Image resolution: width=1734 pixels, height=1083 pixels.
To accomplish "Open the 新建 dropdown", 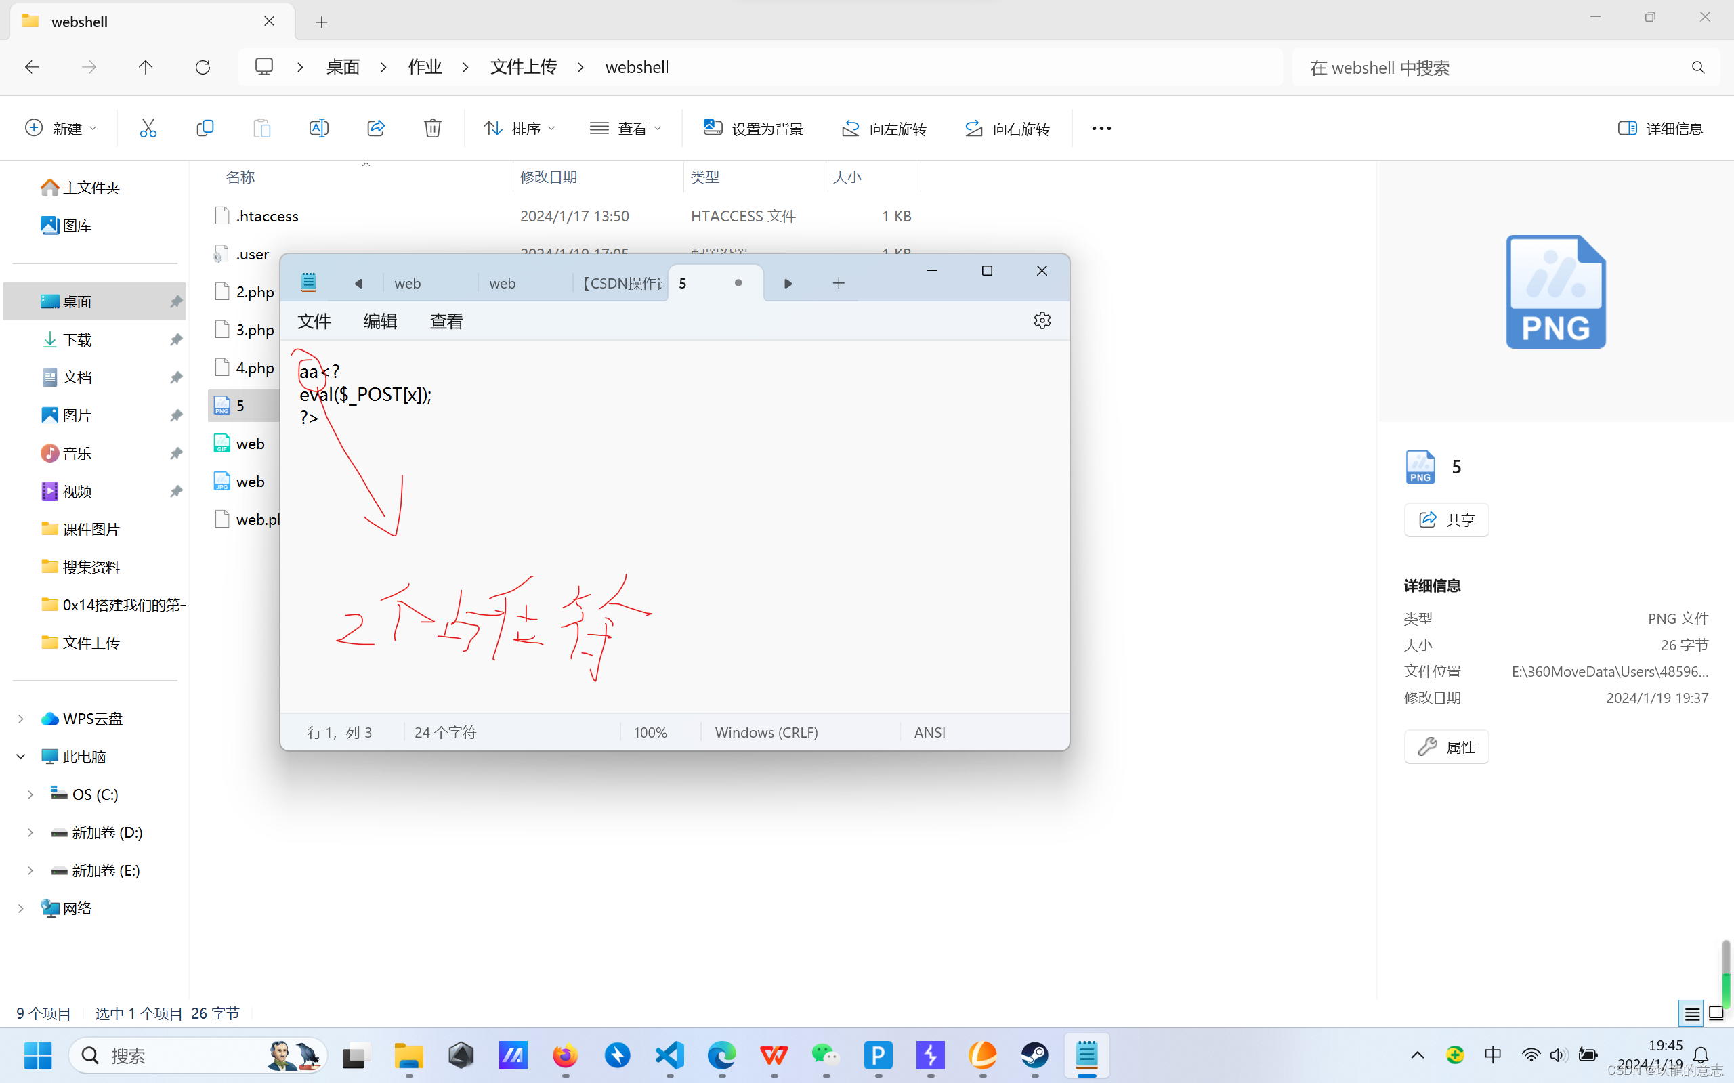I will point(61,128).
